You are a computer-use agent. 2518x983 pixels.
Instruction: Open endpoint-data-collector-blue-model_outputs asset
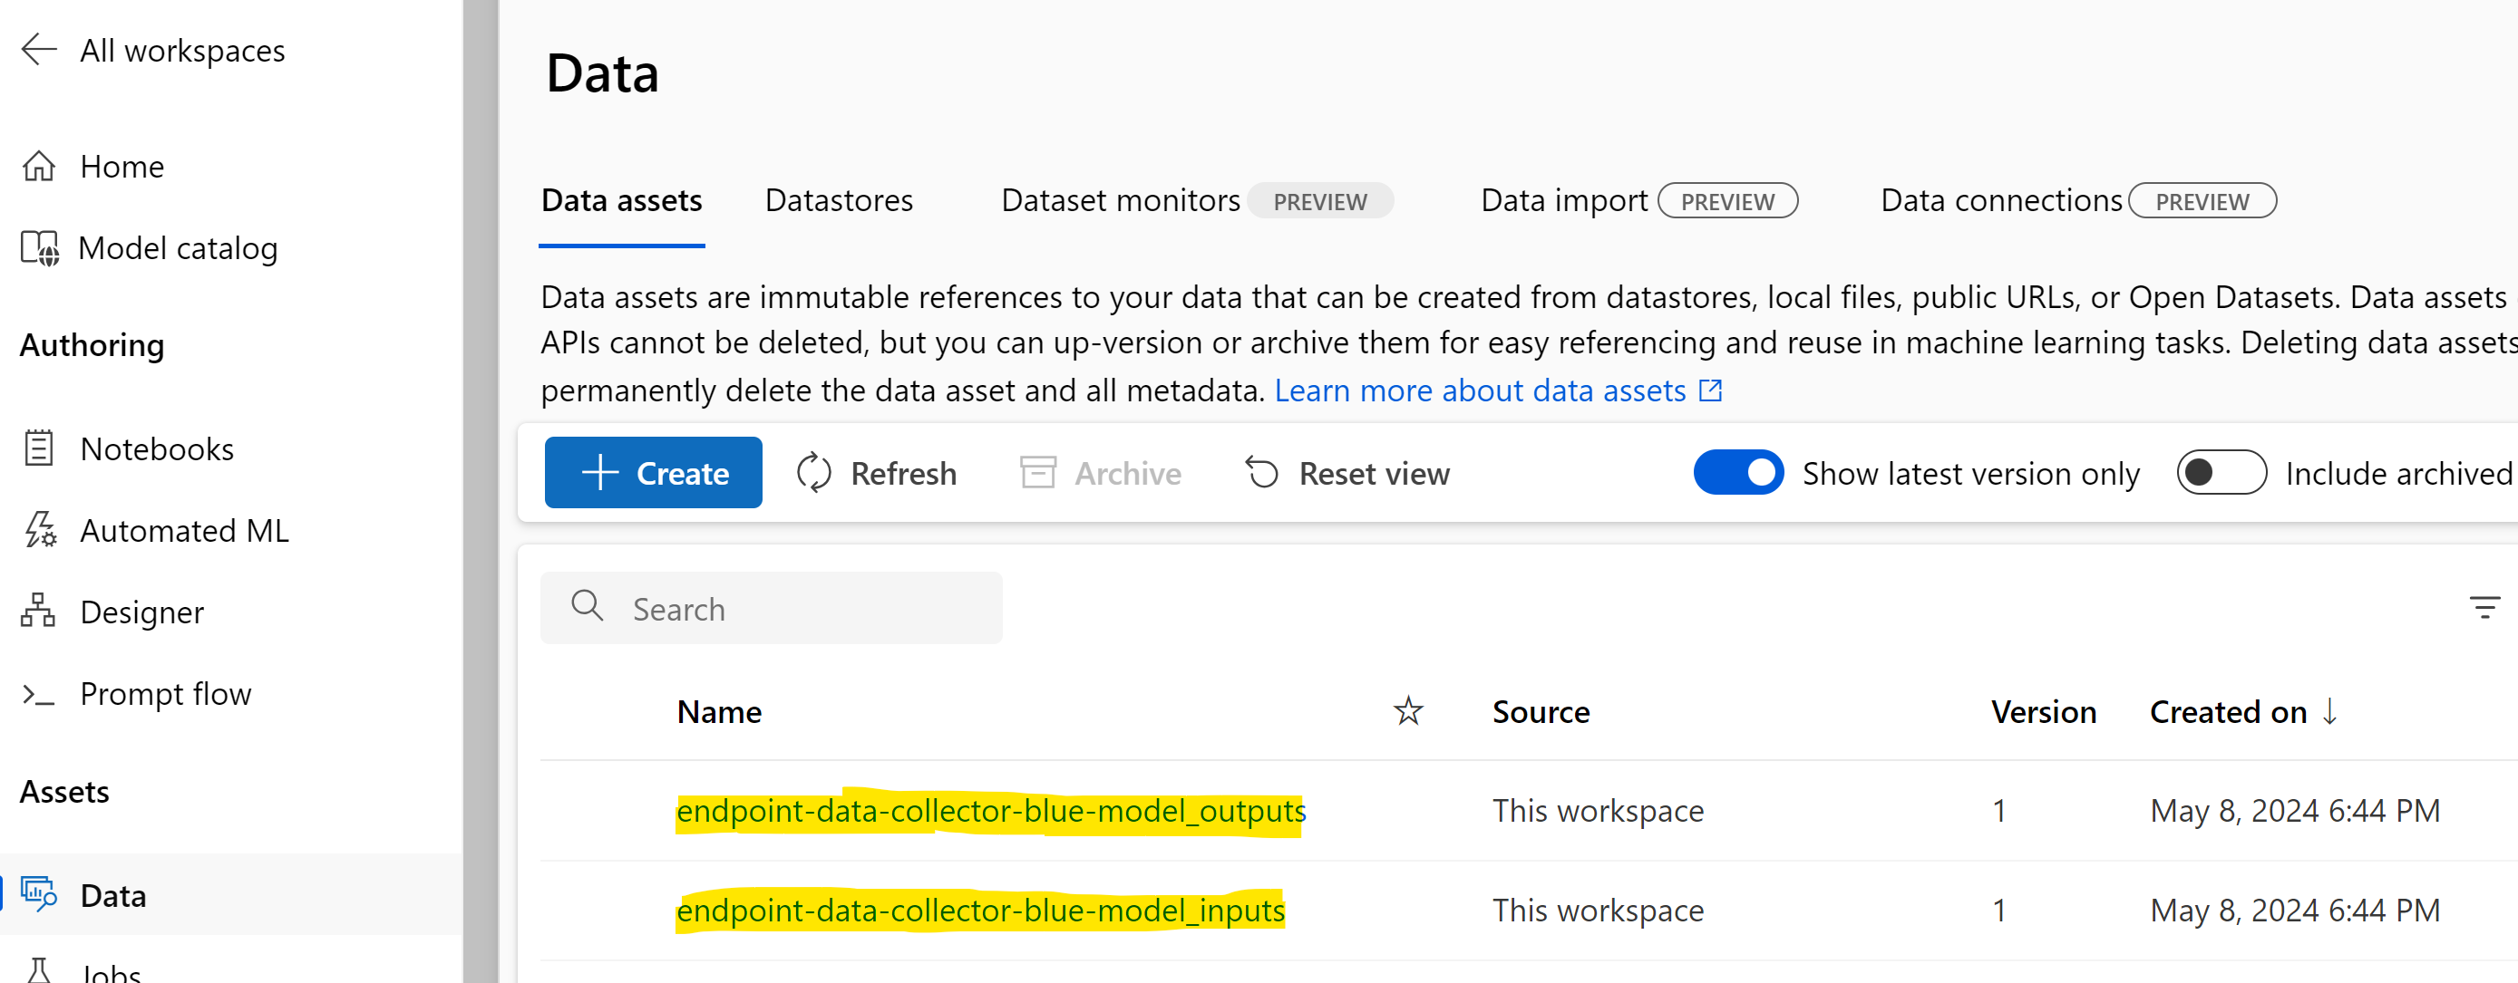[x=990, y=811]
